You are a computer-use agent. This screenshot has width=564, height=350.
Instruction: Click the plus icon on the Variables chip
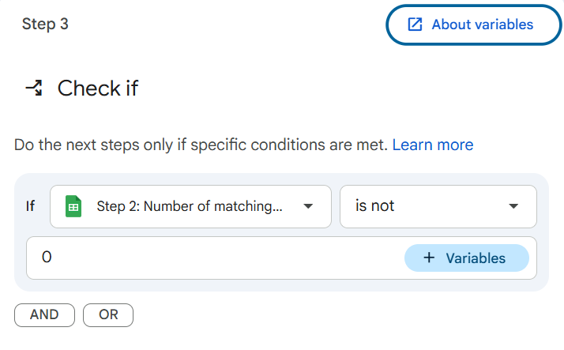(429, 258)
